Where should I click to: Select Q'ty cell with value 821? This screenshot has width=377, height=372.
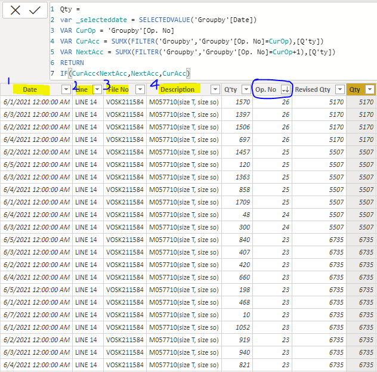pos(237,365)
